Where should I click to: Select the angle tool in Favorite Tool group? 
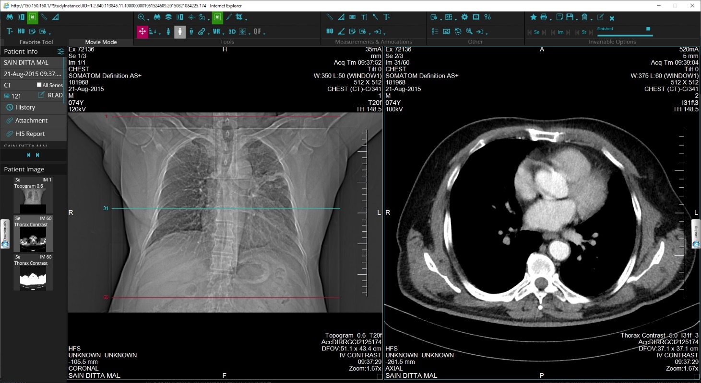click(x=56, y=17)
